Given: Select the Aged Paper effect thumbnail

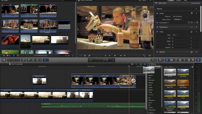Looking at the screenshot, I should 183,83.
